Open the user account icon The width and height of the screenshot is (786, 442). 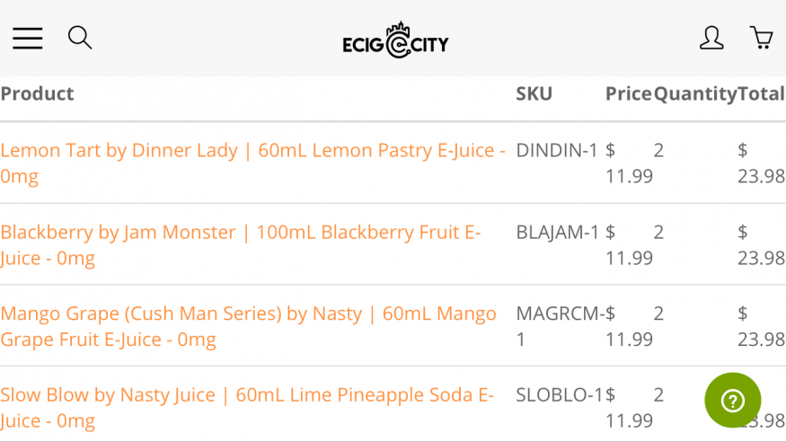coord(711,38)
